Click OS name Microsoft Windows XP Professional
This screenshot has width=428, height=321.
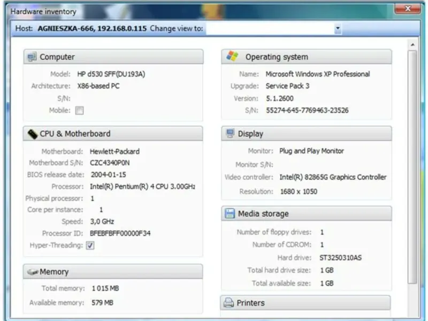pyautogui.click(x=318, y=74)
